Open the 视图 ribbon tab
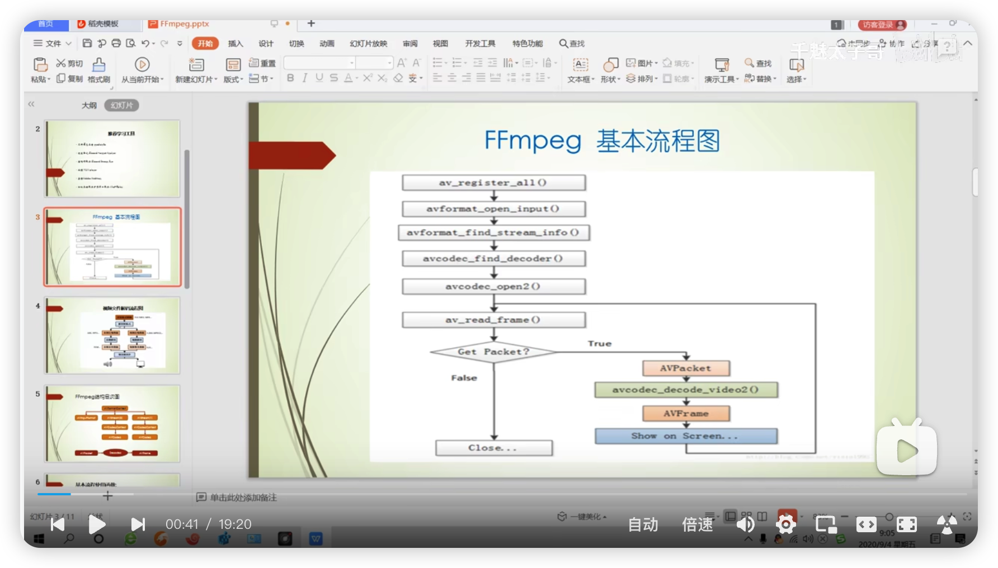This screenshot has width=998, height=568. click(x=440, y=43)
